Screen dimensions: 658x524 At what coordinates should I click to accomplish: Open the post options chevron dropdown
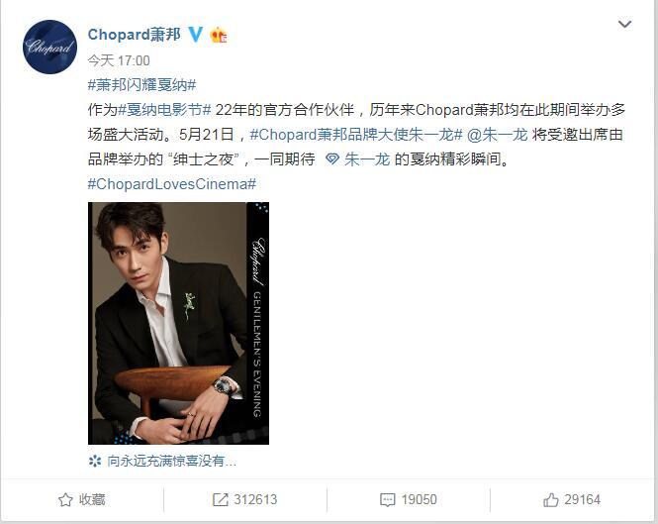coord(624,25)
